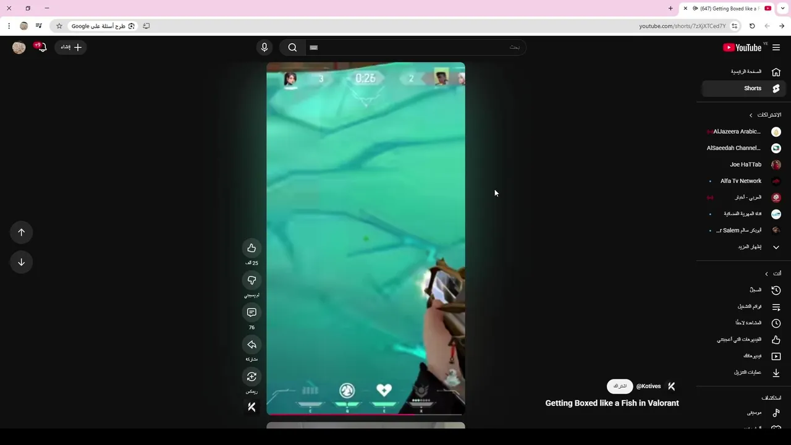Viewport: 791px width, 445px height.
Task: Open the comments showing 76
Action: 252,312
